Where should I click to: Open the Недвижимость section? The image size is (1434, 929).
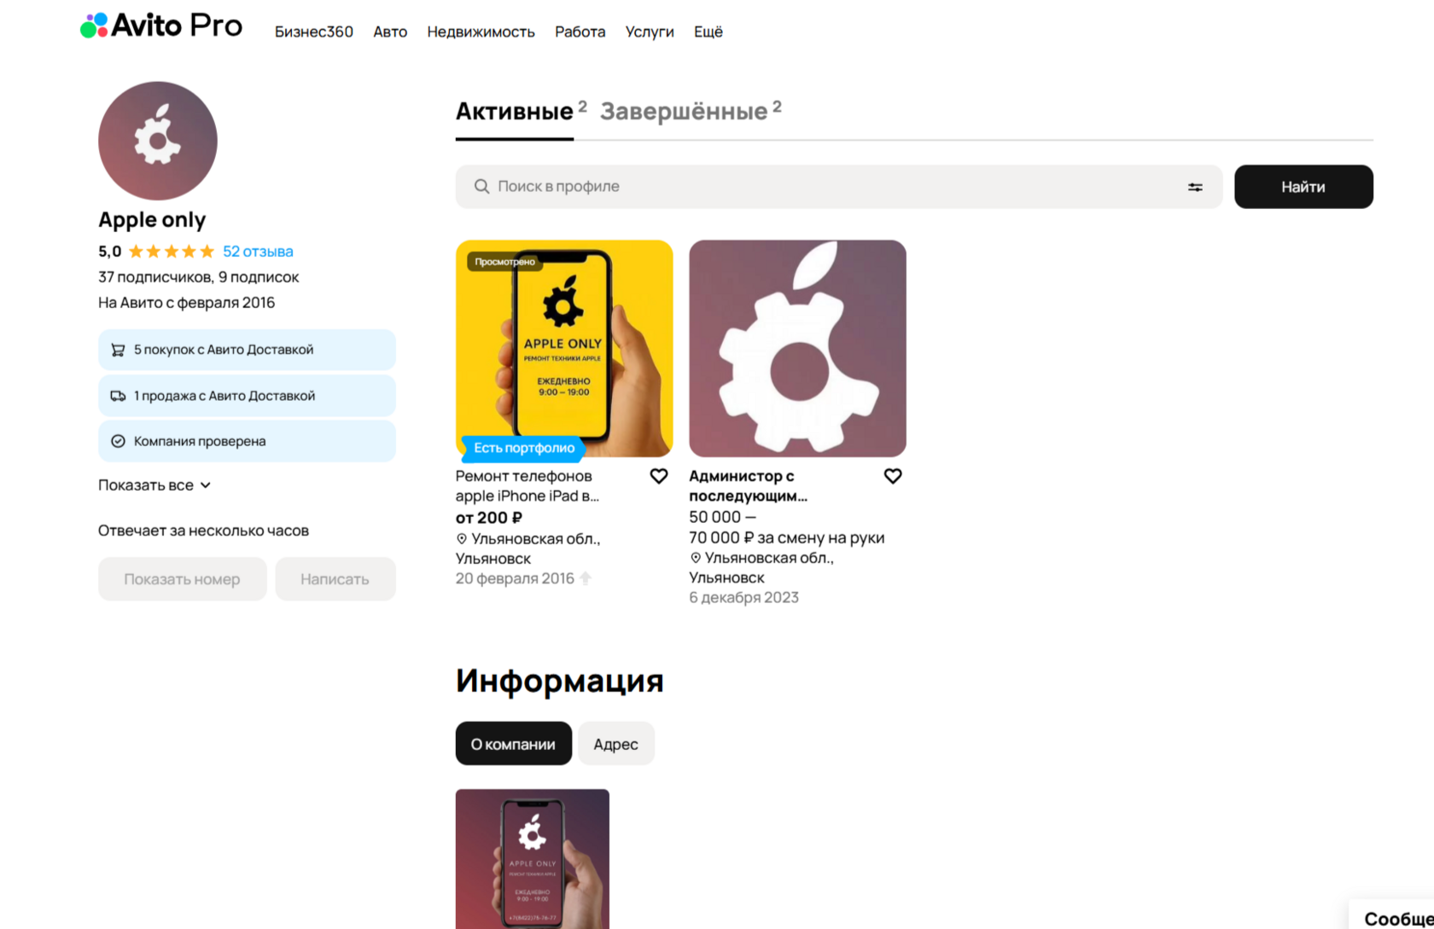tap(481, 32)
